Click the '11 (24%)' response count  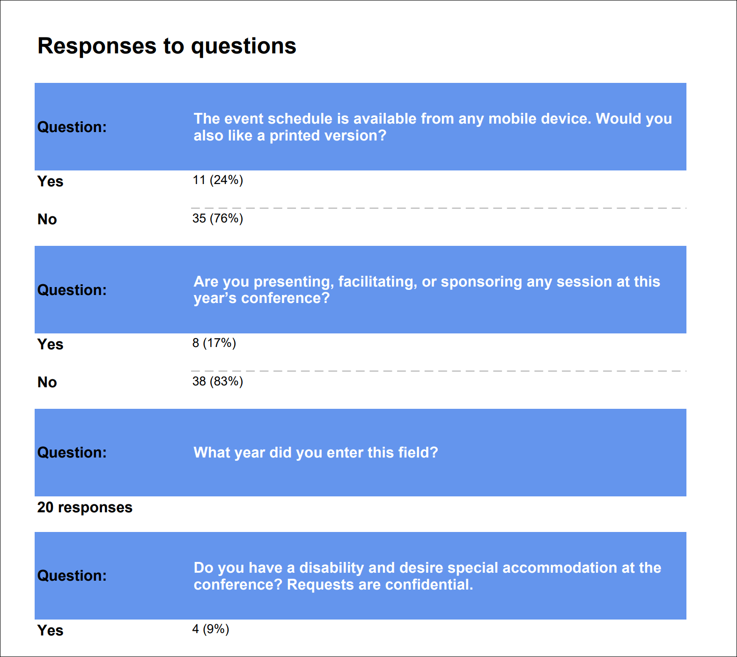(x=218, y=180)
